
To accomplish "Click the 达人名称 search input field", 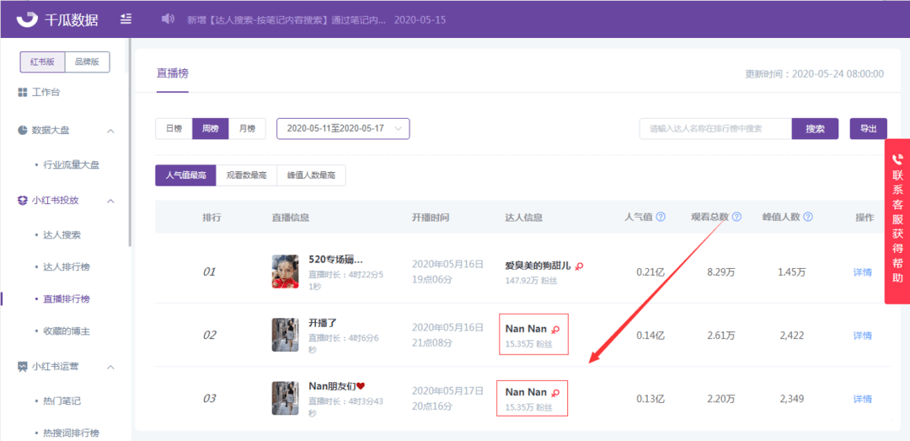I will pos(715,129).
